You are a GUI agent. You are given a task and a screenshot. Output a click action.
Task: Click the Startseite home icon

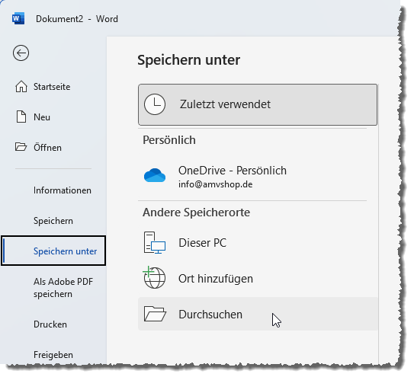[21, 87]
